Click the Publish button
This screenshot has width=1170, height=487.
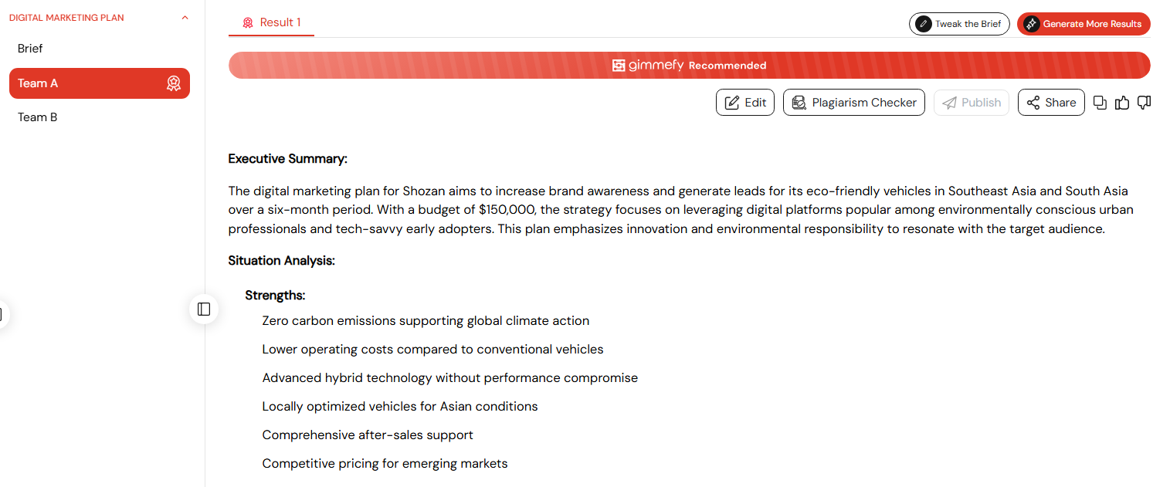(972, 103)
